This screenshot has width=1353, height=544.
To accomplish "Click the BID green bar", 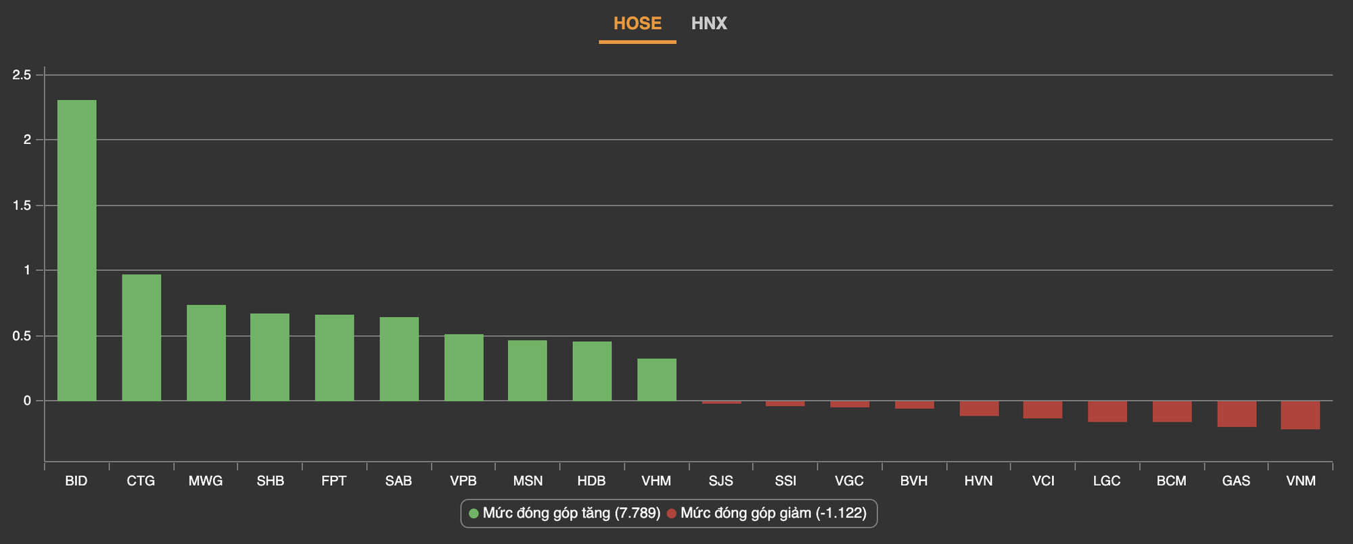I will tap(77, 250).
